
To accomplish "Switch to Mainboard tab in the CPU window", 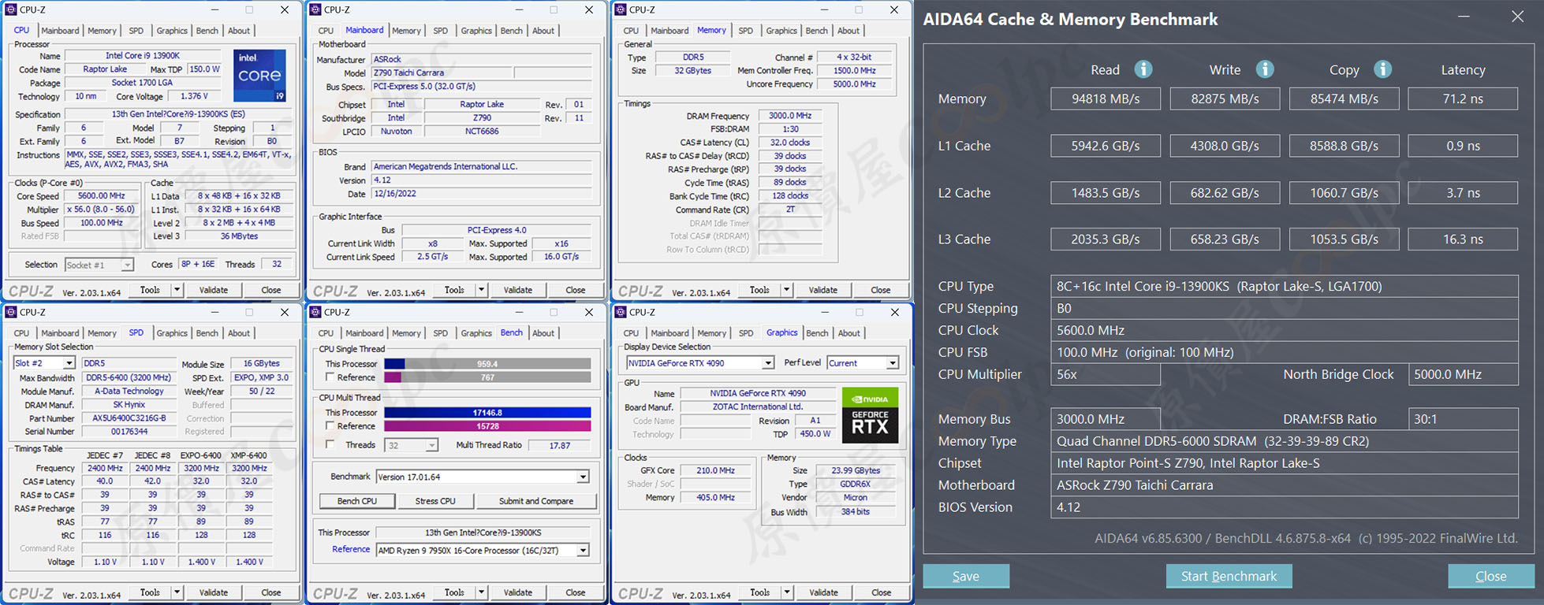I will 60,31.
